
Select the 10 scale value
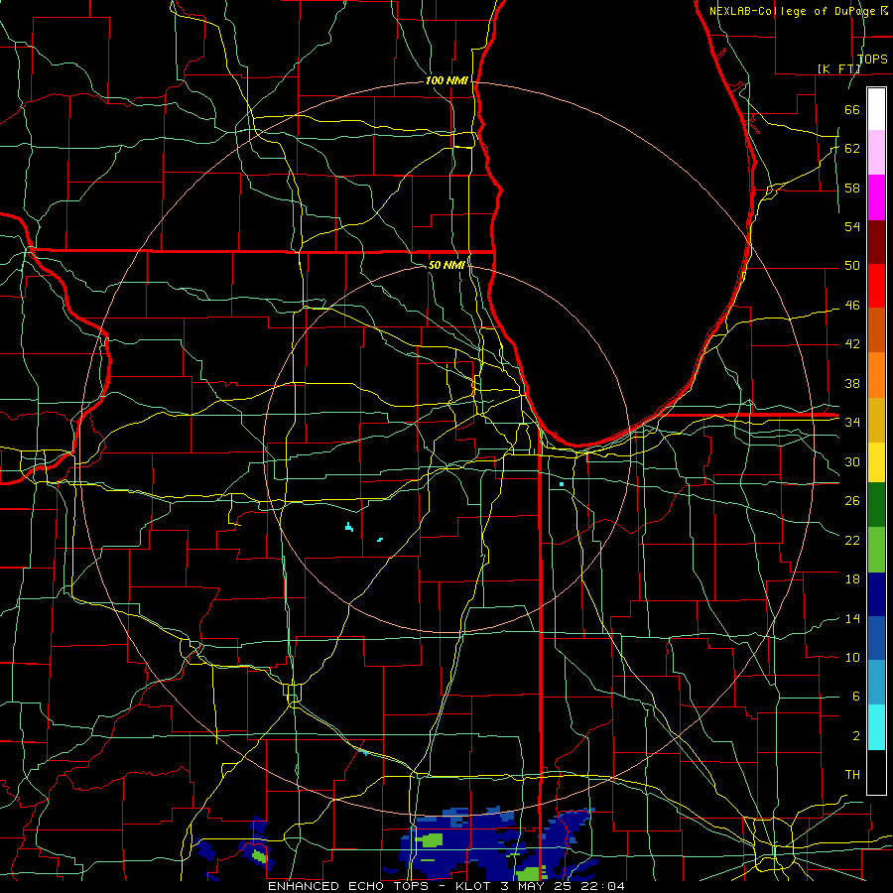point(852,658)
